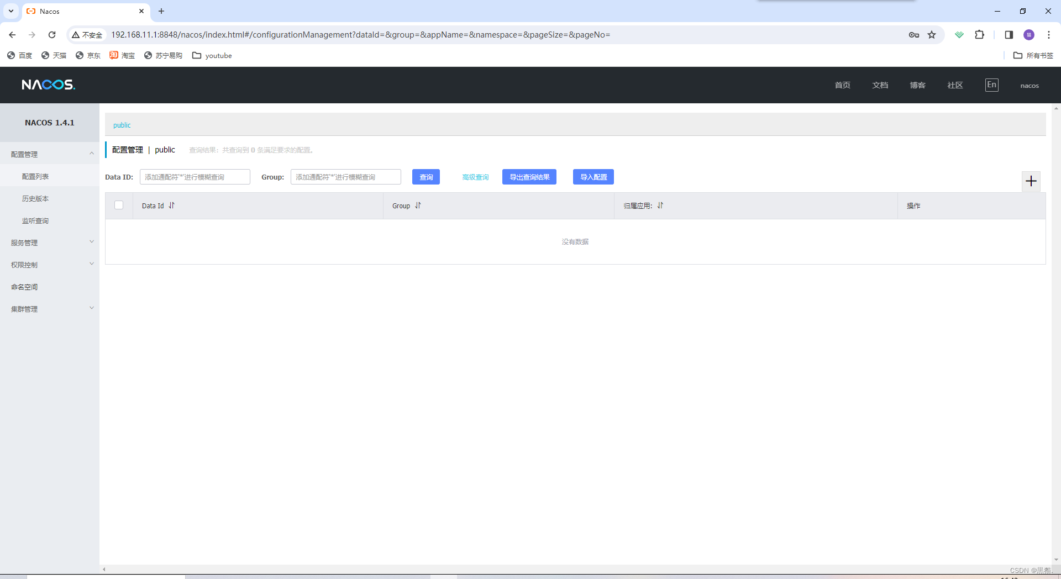Screen dimensions: 1061x579
Task: Open the Chrome profile avatar
Action: (1029, 35)
